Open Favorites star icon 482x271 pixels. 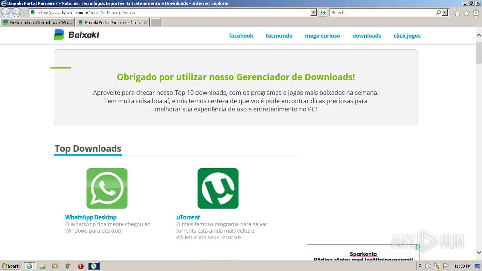point(467,13)
